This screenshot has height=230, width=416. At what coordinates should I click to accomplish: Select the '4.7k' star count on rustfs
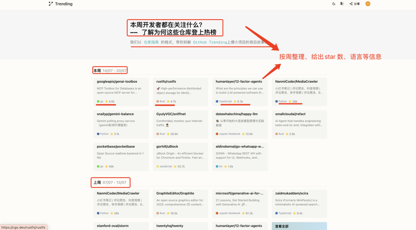pyautogui.click(x=173, y=102)
